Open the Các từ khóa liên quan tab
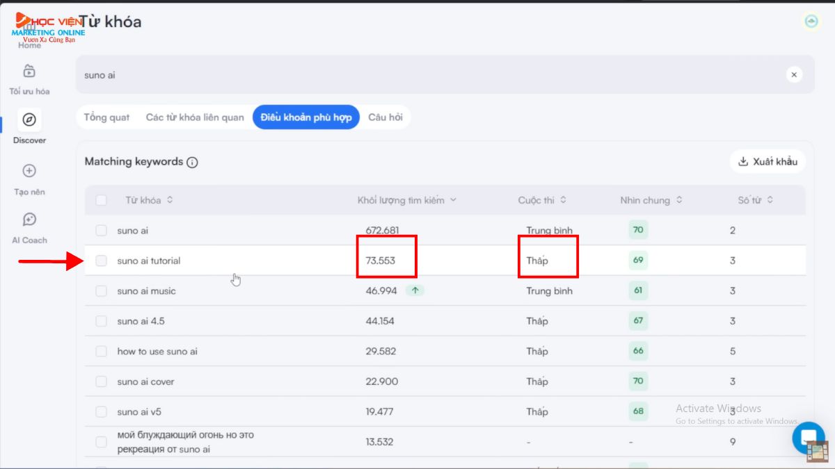The width and height of the screenshot is (835, 469). [x=195, y=117]
